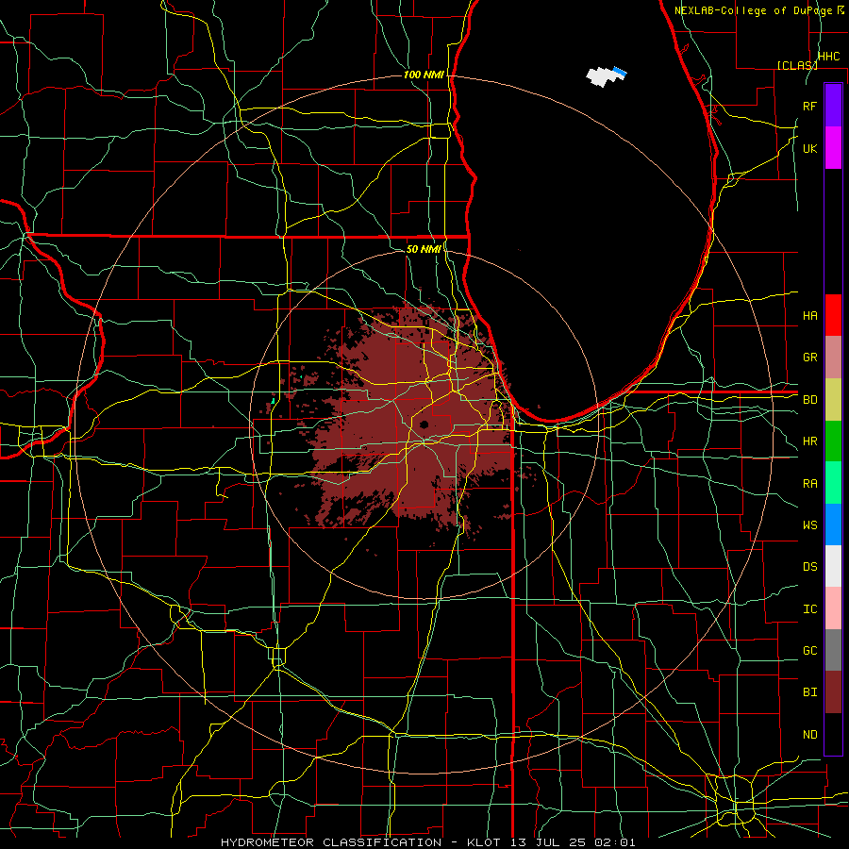
Task: Click the HR legend label
Action: [810, 441]
